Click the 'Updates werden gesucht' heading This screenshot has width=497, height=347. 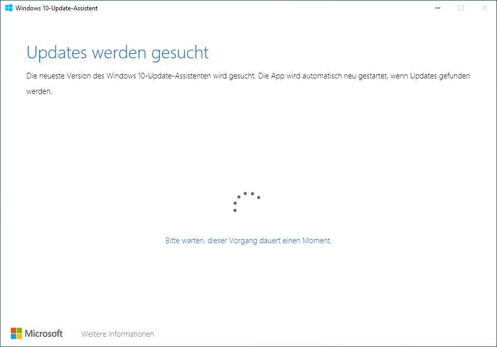[x=117, y=53]
